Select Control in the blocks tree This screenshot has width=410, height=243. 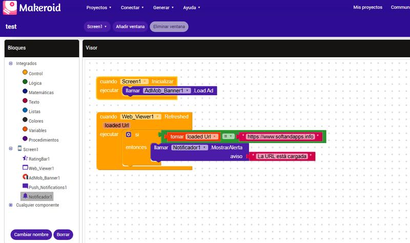(x=35, y=74)
